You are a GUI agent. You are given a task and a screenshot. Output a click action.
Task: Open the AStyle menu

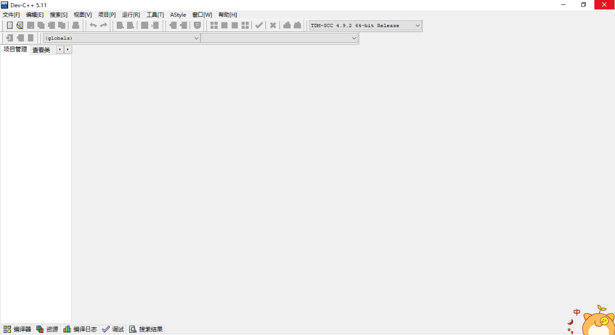[x=178, y=15]
